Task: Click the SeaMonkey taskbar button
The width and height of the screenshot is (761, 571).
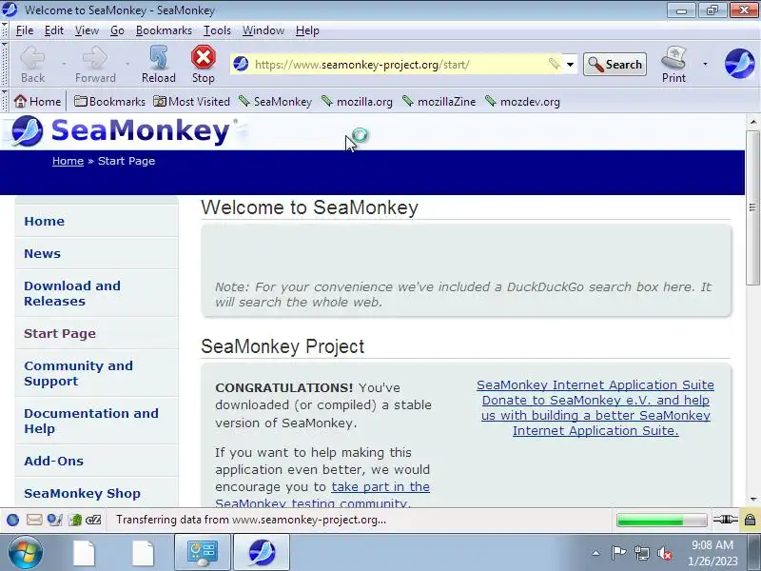Action: tap(262, 553)
